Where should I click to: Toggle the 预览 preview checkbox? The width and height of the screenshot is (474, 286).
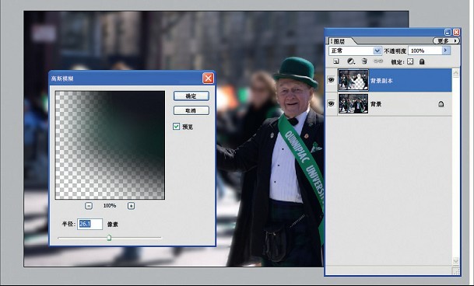(x=176, y=126)
